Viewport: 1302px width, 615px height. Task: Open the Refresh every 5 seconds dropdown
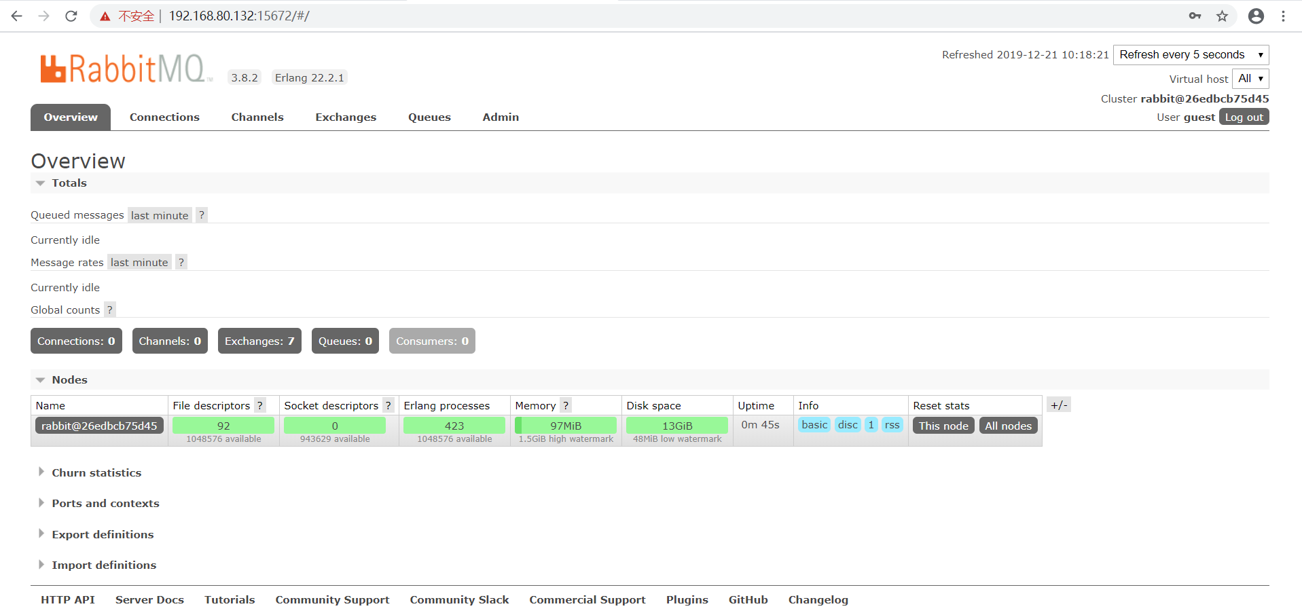pyautogui.click(x=1191, y=55)
